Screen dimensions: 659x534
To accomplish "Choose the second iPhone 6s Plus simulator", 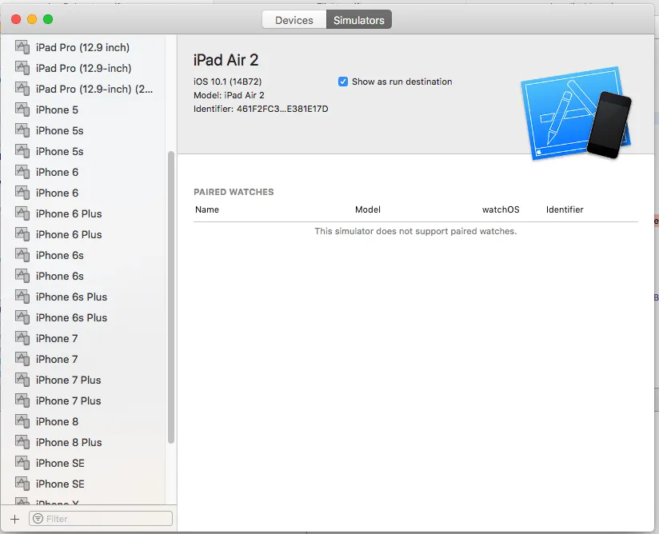I will [x=71, y=317].
